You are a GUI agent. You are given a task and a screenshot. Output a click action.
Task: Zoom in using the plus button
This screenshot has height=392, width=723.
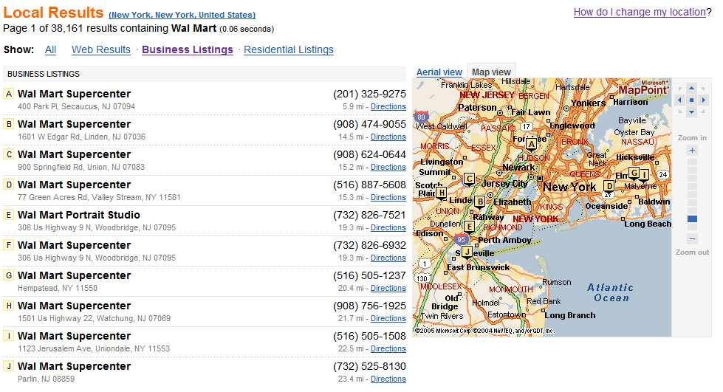692,151
